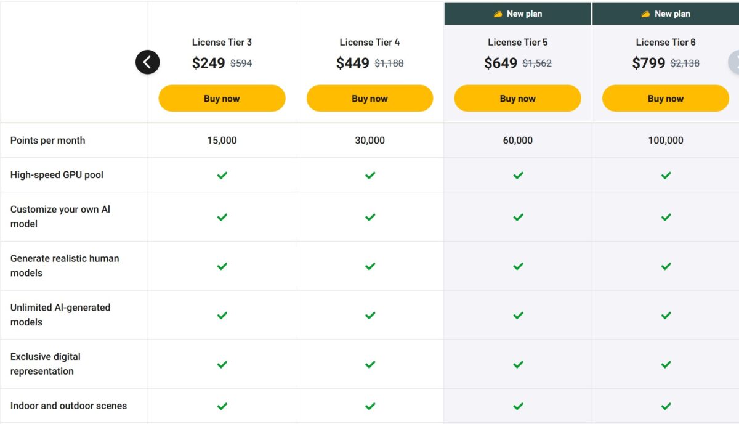Viewport: 739px width, 424px height.
Task: Click Tier 6 Unlimited AI-generated models checkmark
Action: 666,315
